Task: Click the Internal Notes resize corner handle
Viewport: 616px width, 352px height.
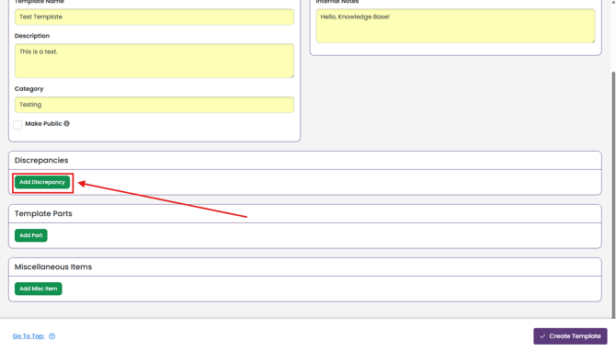Action: tap(593, 40)
